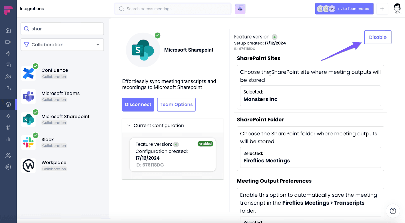Click the help question mark icon
Image resolution: width=405 pixels, height=223 pixels.
[x=393, y=211]
